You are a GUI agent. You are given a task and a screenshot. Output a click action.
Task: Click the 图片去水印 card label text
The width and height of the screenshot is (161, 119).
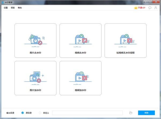coord(35,53)
